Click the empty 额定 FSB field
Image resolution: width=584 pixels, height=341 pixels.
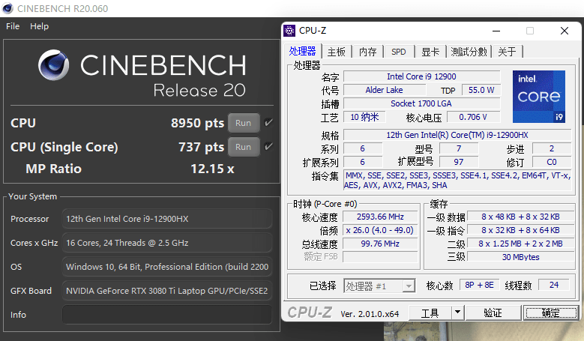pyautogui.click(x=380, y=257)
